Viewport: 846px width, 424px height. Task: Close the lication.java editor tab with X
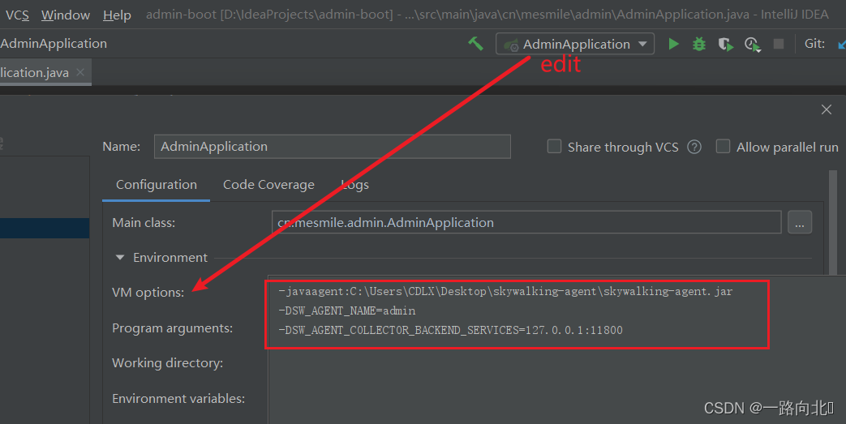(80, 72)
